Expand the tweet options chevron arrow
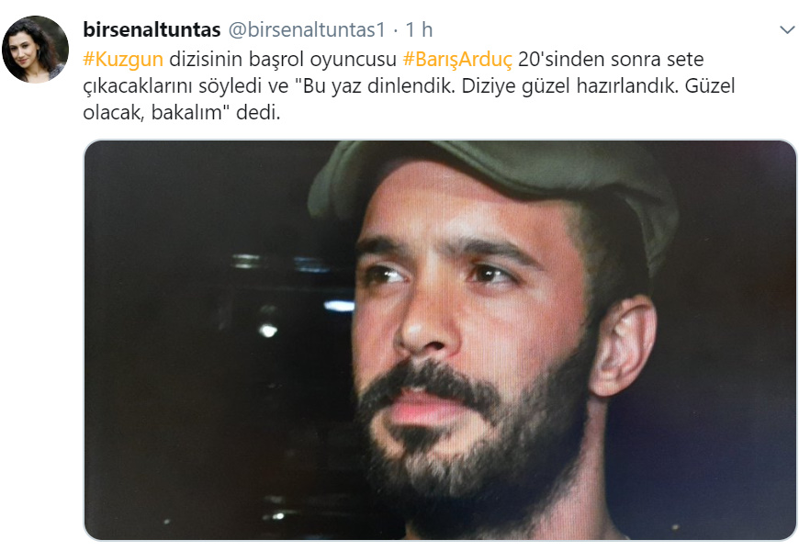Image resolution: width=799 pixels, height=551 pixels. (x=787, y=30)
